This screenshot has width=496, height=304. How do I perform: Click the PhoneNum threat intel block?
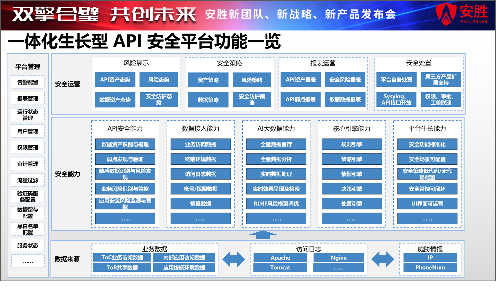[x=430, y=267]
